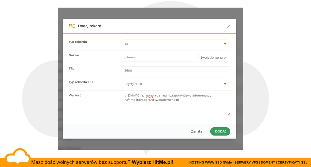Click the 'Dodaj rekord' dialog title
Viewport: 311px width, 167px height.
click(89, 26)
